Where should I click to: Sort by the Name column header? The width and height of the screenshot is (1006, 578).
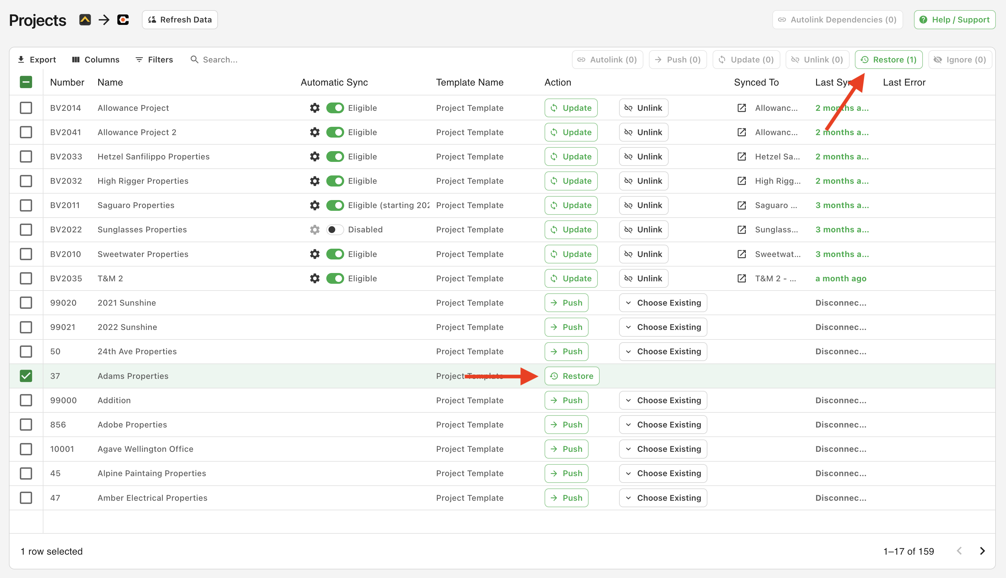pyautogui.click(x=110, y=82)
